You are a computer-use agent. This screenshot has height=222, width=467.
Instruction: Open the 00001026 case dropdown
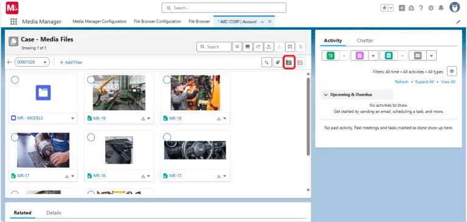pos(32,62)
